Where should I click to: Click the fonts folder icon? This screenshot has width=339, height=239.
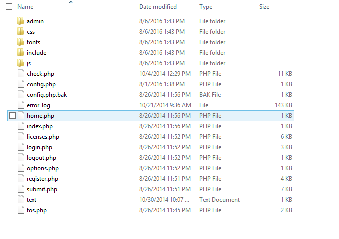click(21, 42)
